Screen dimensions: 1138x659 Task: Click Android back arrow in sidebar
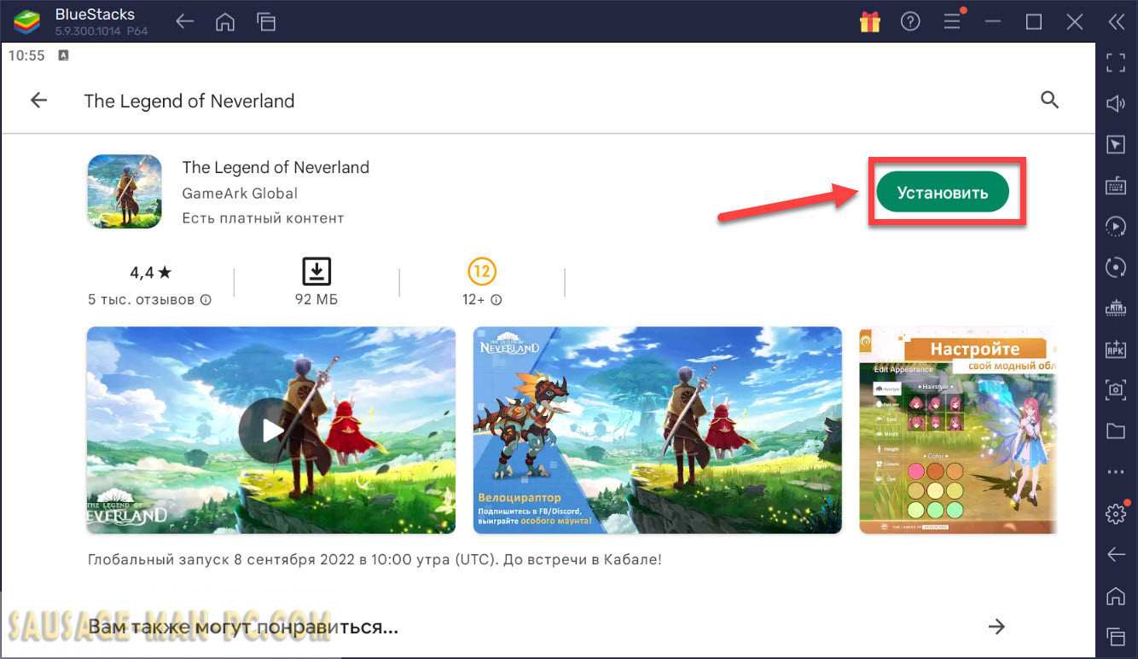1116,554
